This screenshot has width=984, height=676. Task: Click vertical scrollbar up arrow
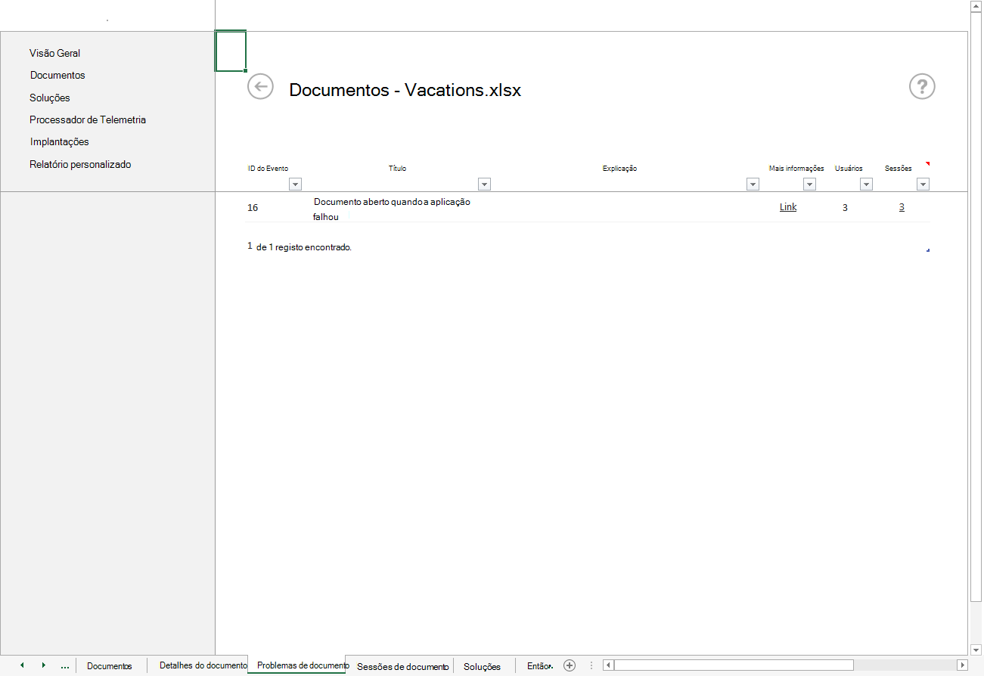click(976, 6)
